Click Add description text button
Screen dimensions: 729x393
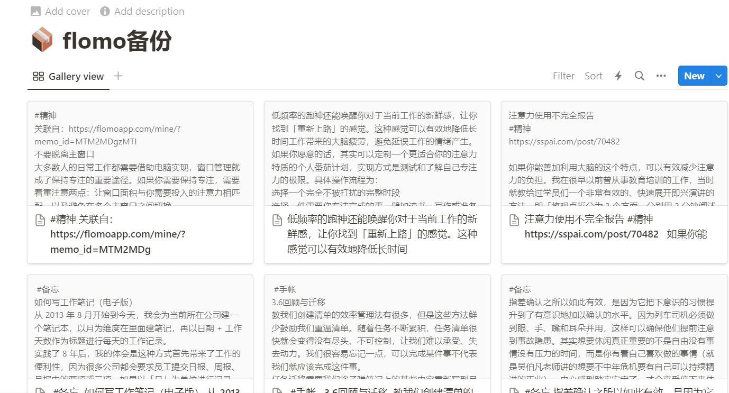(149, 11)
